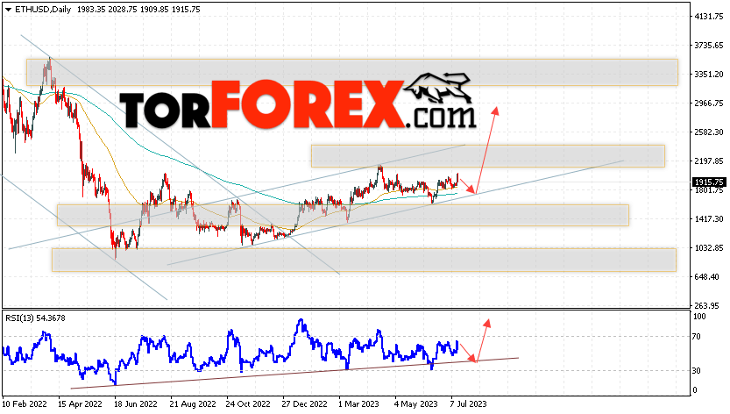Select the RSI 100 scale label
This screenshot has width=730, height=414.
coord(699,317)
